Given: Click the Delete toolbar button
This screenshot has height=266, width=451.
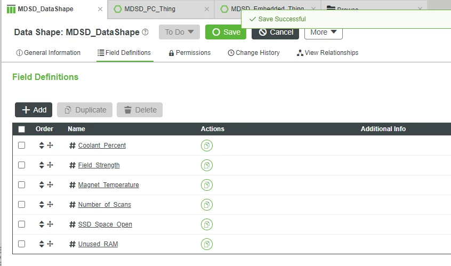Looking at the screenshot, I should (140, 110).
